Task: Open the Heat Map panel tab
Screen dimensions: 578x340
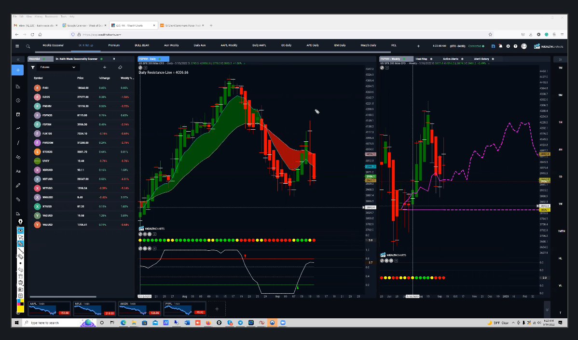Action: pyautogui.click(x=421, y=59)
